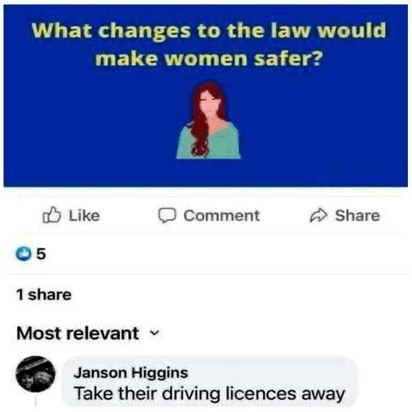The width and height of the screenshot is (412, 412).
Task: Click the Share button text
Action: [x=357, y=216]
